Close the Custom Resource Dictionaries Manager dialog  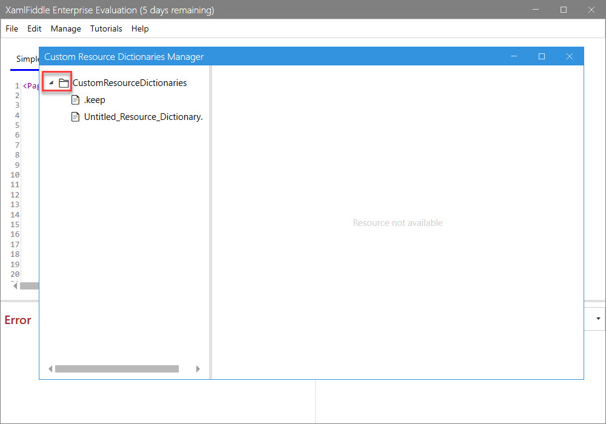point(570,56)
